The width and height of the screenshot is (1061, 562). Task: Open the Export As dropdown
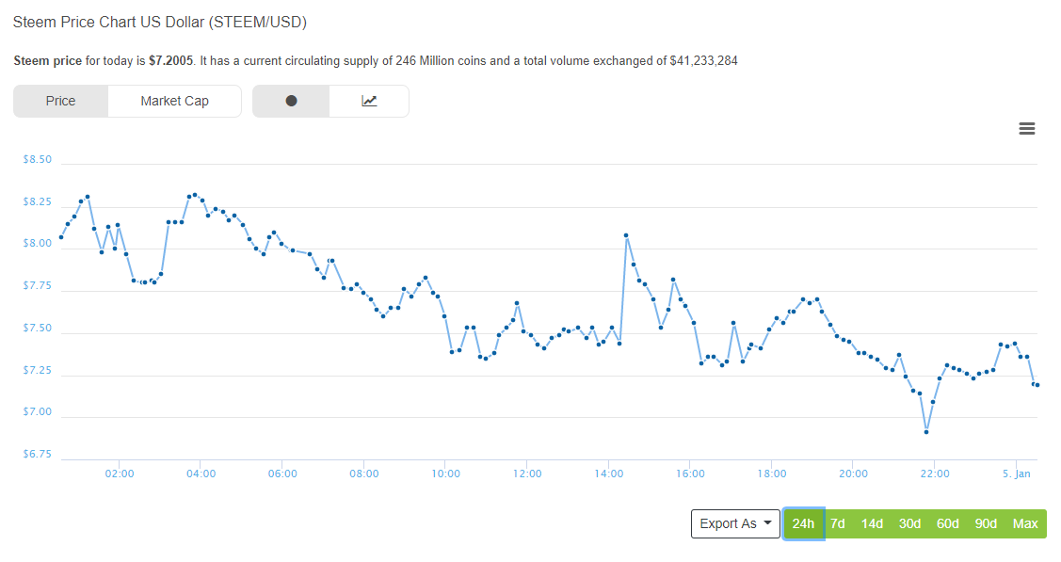tap(735, 523)
